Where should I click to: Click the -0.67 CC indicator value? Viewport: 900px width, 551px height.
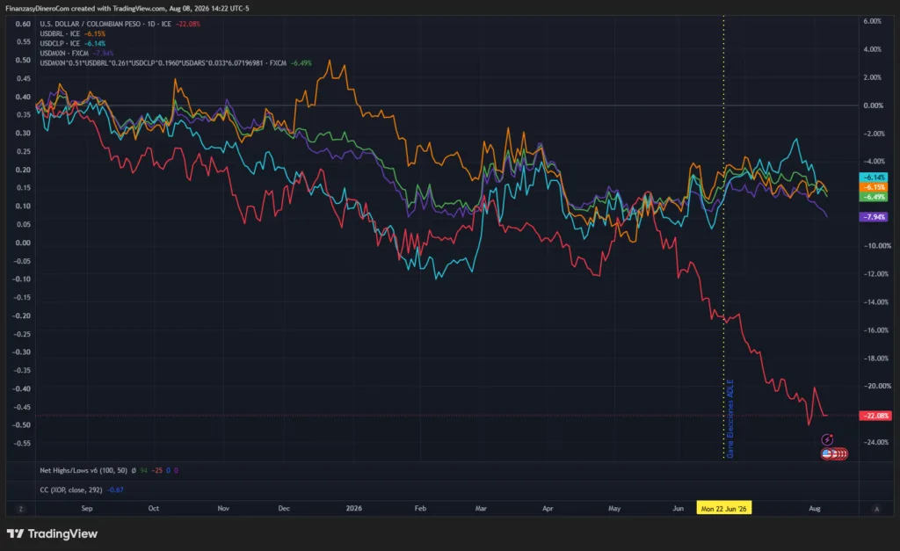tap(115, 490)
